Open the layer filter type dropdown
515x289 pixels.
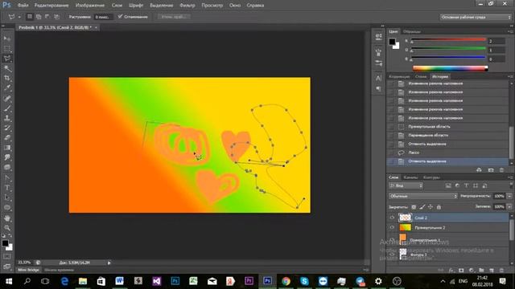(406, 185)
